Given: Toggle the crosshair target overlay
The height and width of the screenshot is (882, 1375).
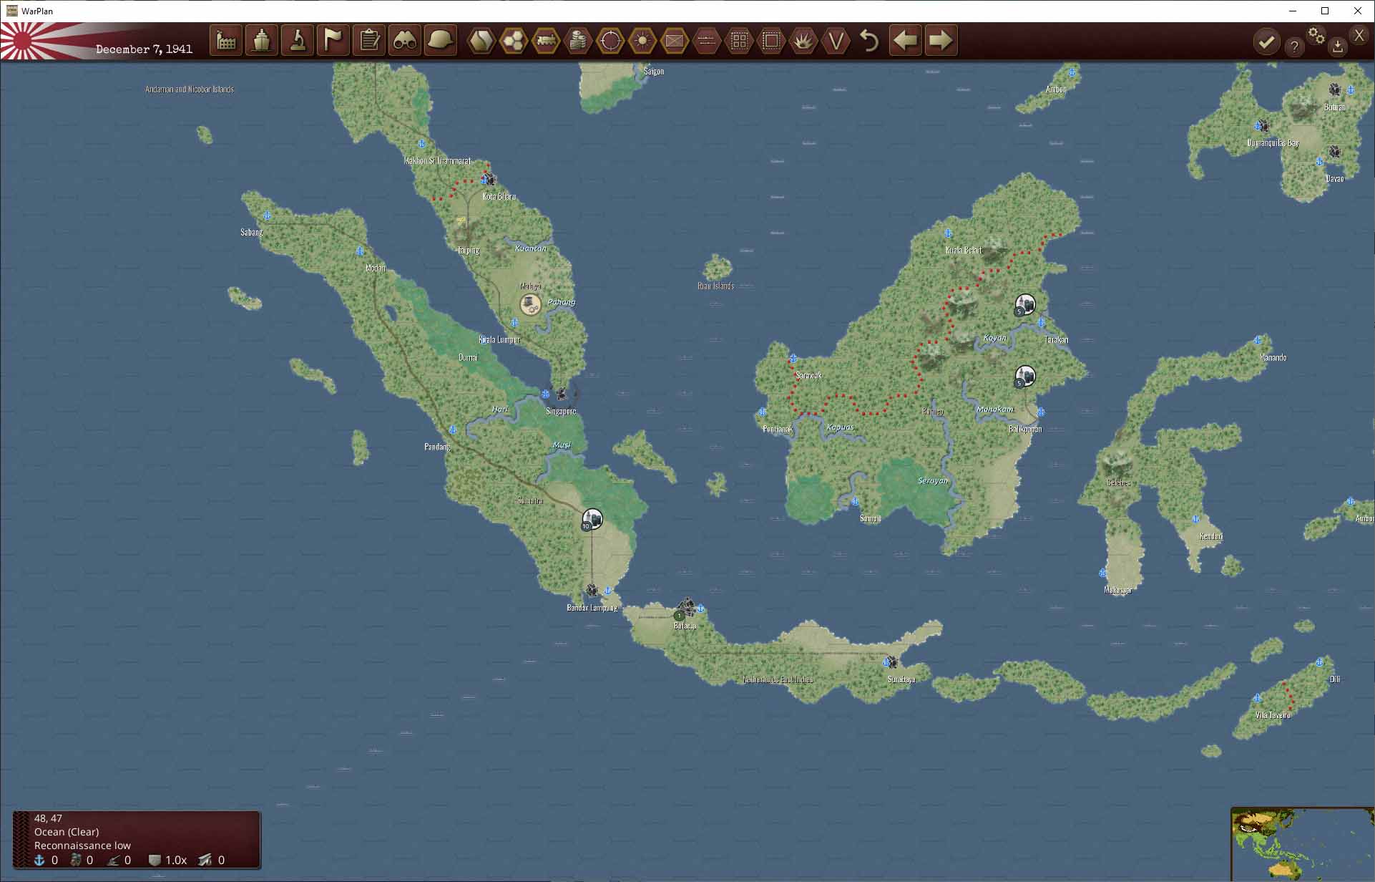Looking at the screenshot, I should (610, 41).
